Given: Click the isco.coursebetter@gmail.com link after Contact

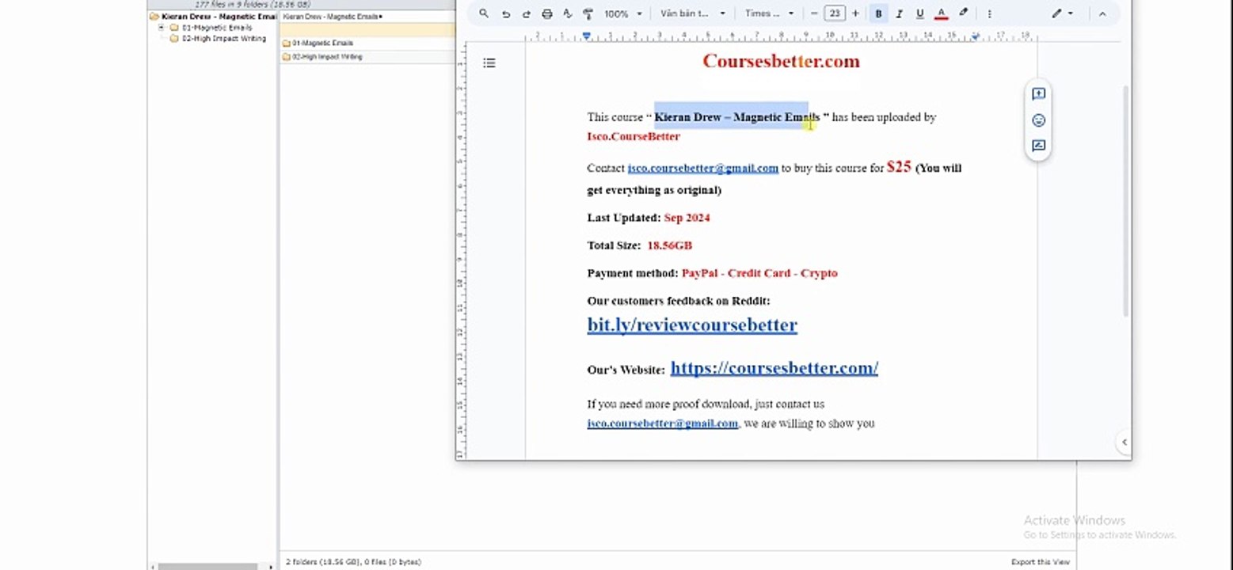Looking at the screenshot, I should tap(702, 168).
